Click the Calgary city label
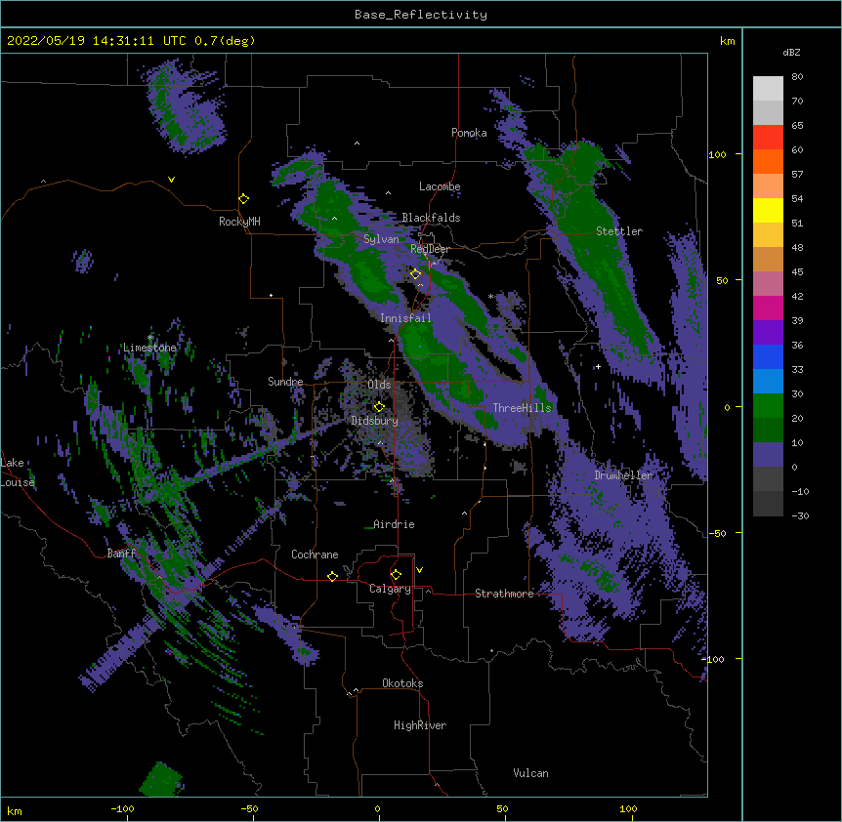 [390, 589]
